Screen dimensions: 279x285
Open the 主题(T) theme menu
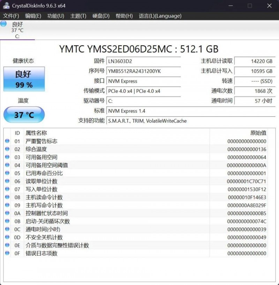pyautogui.click(x=78, y=16)
